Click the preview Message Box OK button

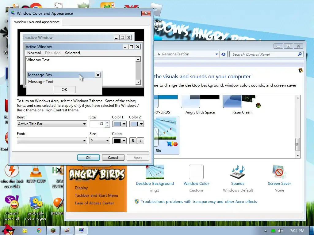coord(64,90)
